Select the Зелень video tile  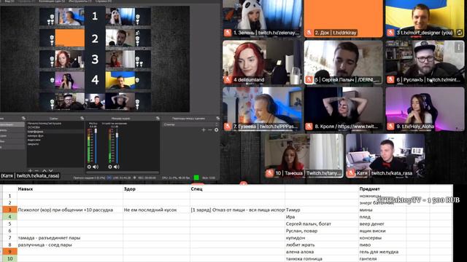click(x=262, y=18)
